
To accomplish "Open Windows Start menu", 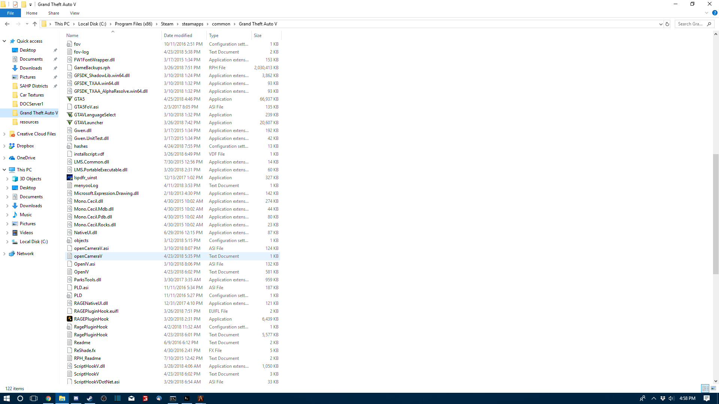I will 6,398.
